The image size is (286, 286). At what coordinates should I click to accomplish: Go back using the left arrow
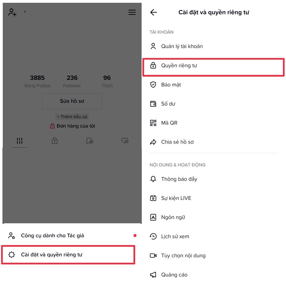[153, 13]
